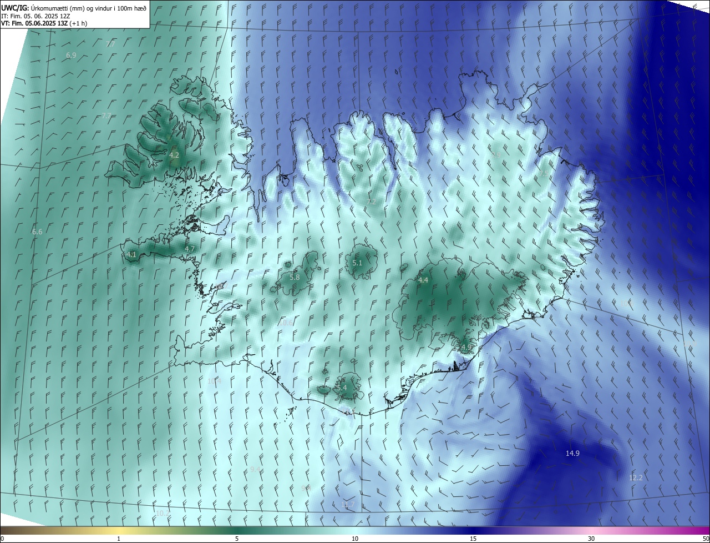
Task: Click the 15 tick on the color scale
Action: point(473,539)
